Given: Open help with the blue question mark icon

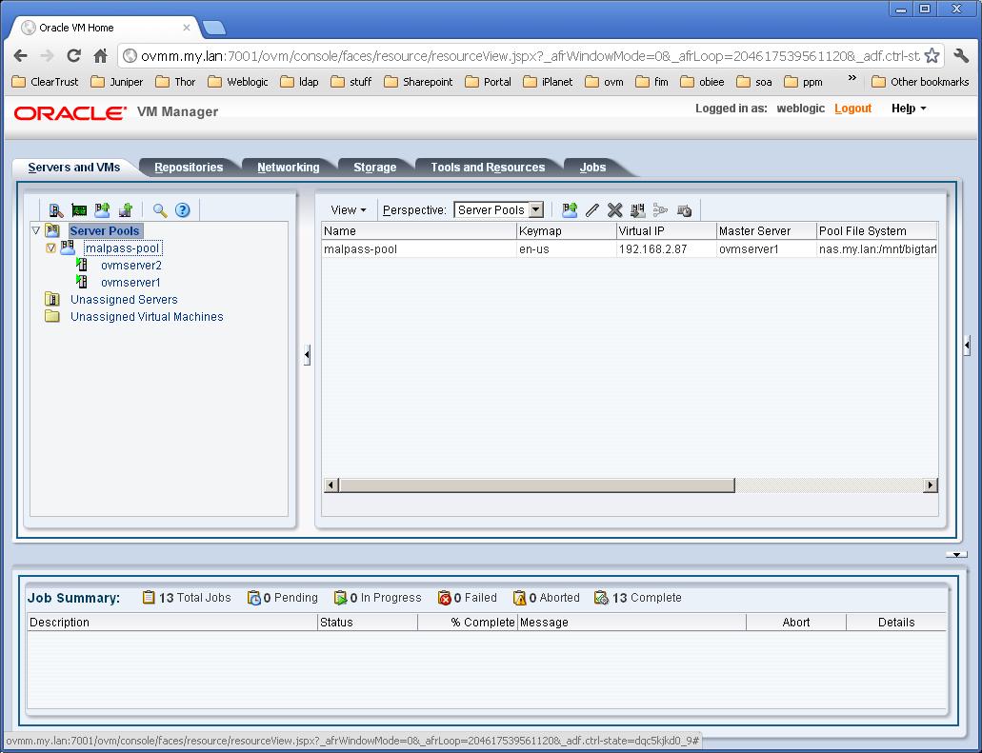Looking at the screenshot, I should click(x=182, y=210).
